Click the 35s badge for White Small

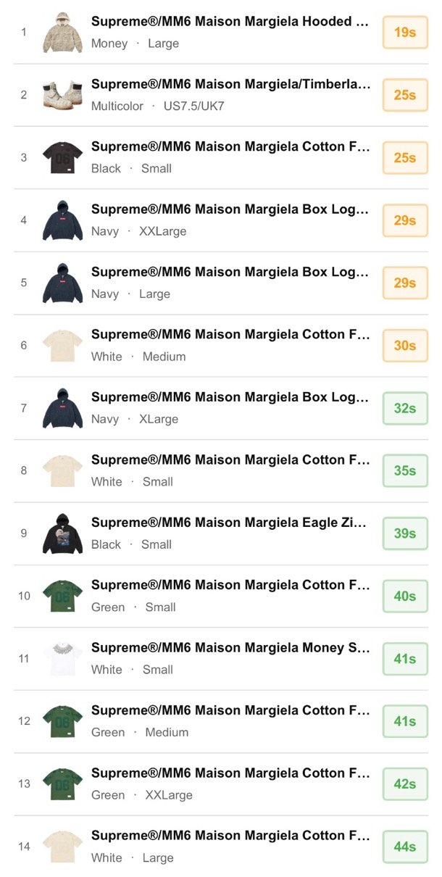(405, 471)
